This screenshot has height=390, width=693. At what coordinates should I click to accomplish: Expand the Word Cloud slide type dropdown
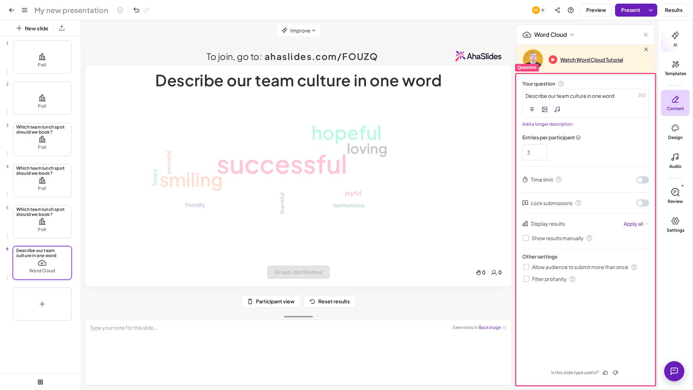click(x=548, y=35)
